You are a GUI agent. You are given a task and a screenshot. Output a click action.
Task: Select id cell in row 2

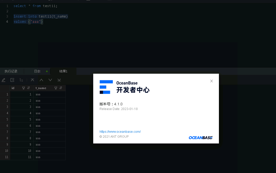pyautogui.click(x=21, y=101)
